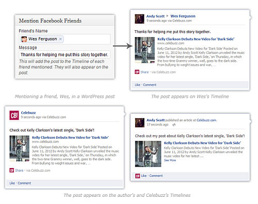Like the post on Wes's Timeline

point(137,85)
